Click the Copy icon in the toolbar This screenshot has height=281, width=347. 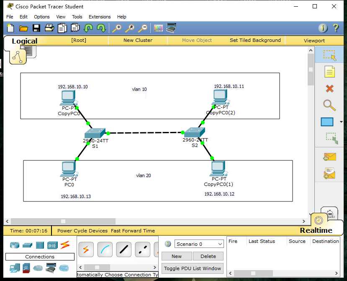62,28
